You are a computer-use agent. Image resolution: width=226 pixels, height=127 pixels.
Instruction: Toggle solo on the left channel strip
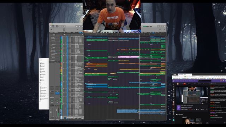53,117
